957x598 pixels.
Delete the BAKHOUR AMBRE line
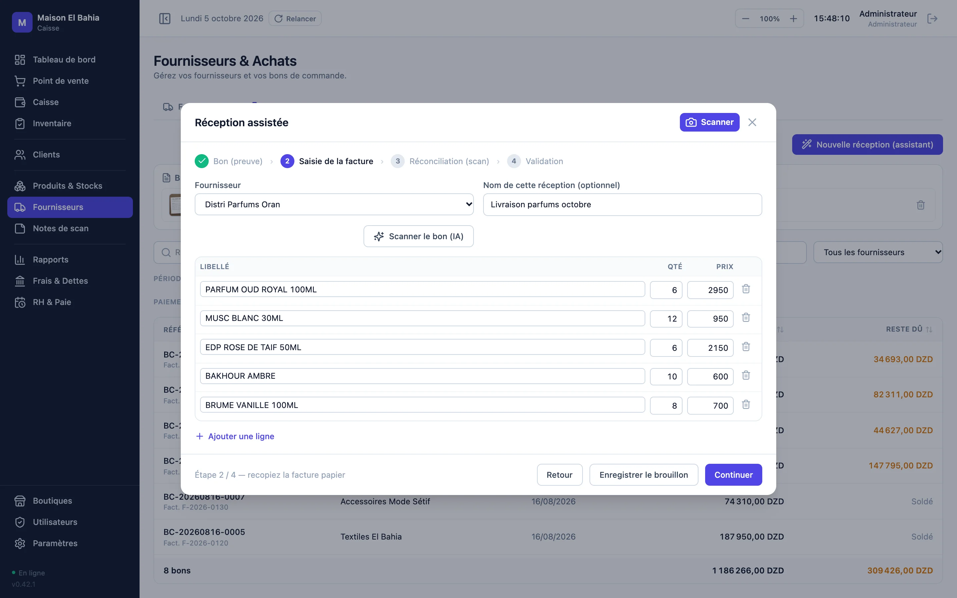[746, 375]
